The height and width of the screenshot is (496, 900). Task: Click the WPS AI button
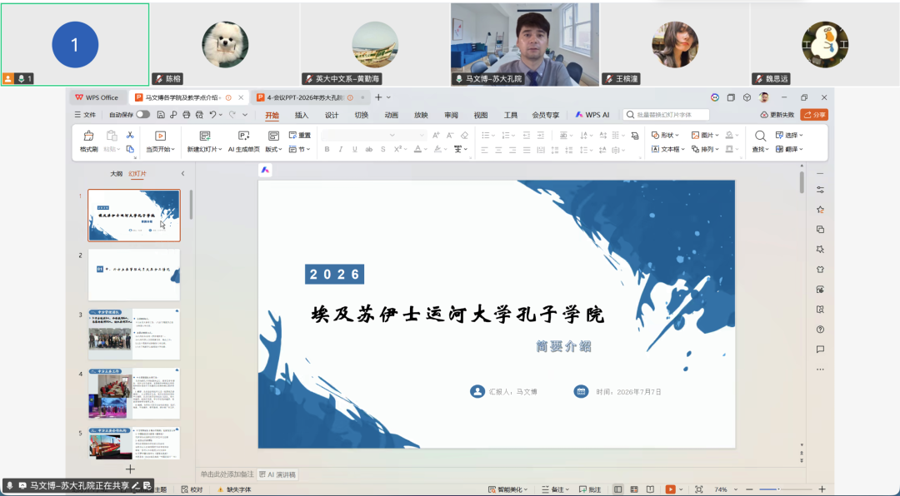click(x=592, y=115)
